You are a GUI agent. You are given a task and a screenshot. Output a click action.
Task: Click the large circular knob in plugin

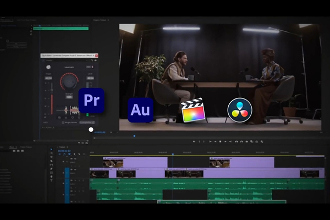69,82
